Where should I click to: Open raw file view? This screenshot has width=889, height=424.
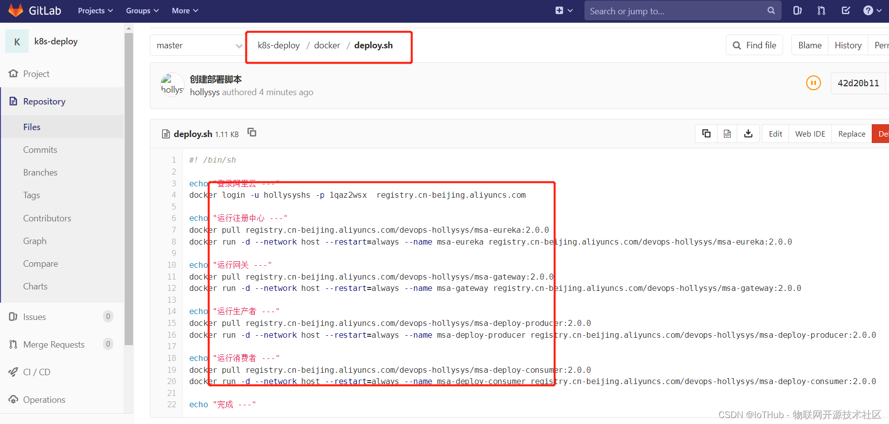pos(727,134)
